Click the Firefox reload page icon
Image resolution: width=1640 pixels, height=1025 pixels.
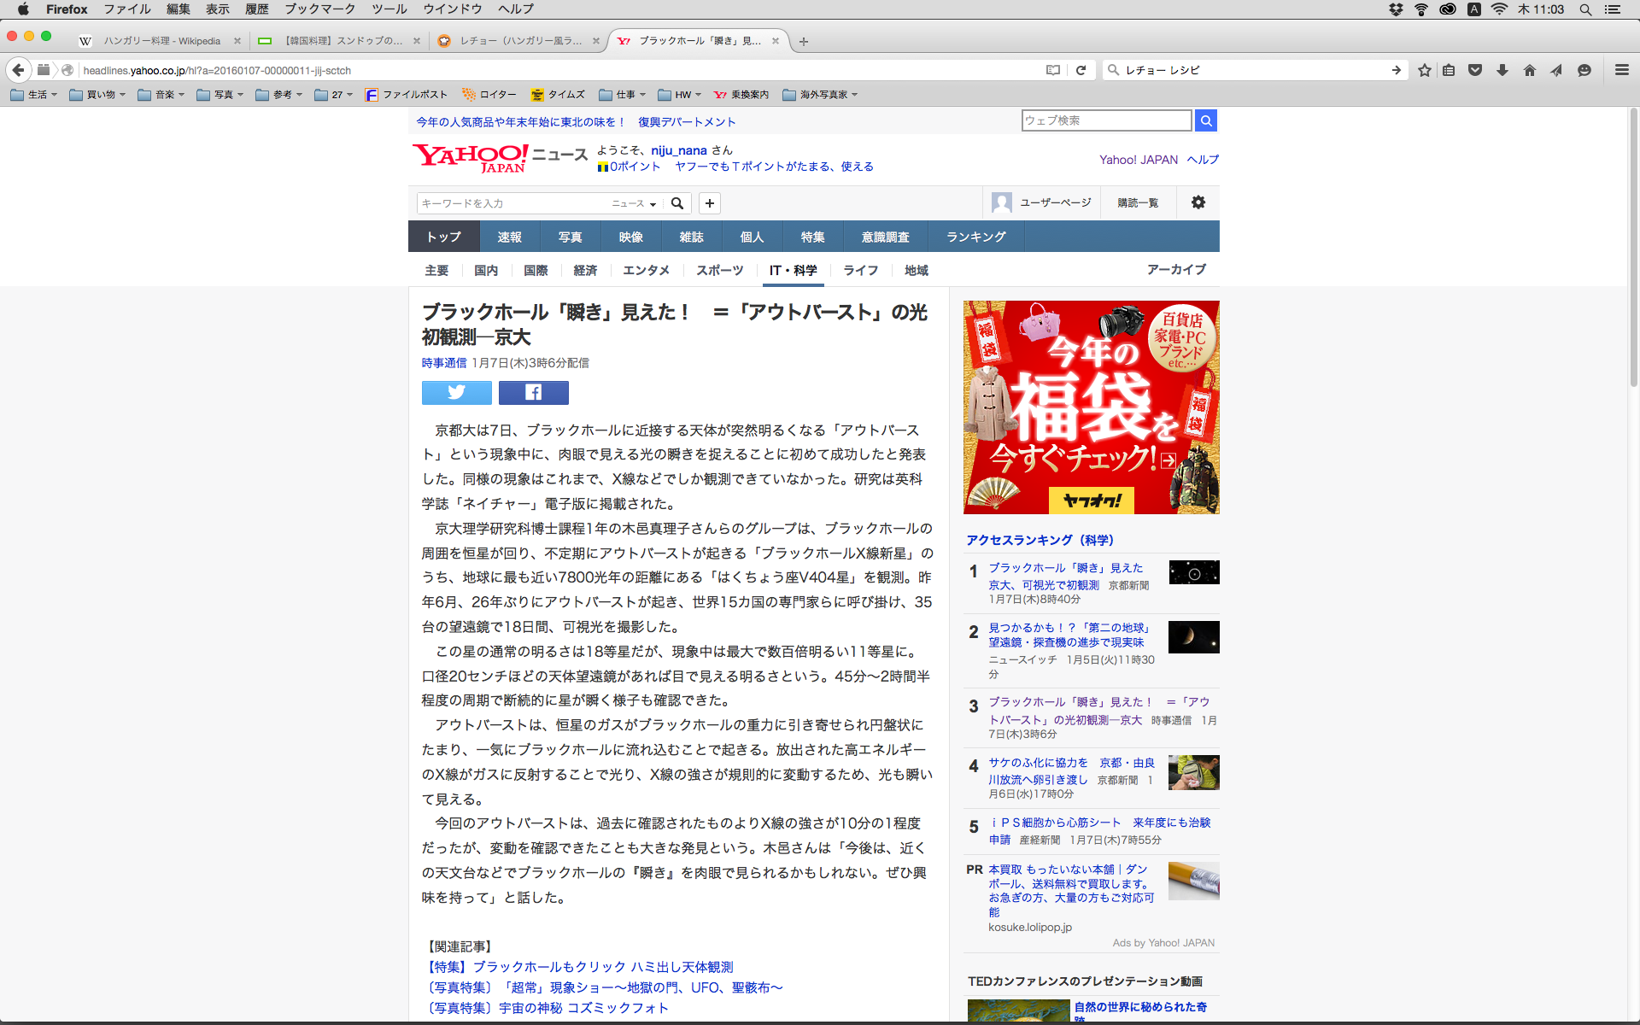coord(1081,70)
